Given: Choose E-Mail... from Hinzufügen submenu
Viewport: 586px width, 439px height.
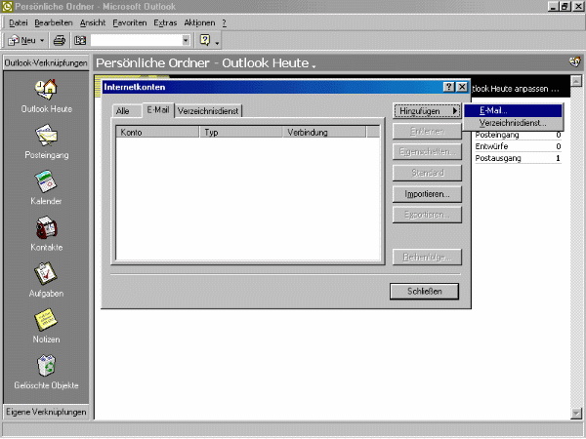Looking at the screenshot, I should pyautogui.click(x=513, y=110).
